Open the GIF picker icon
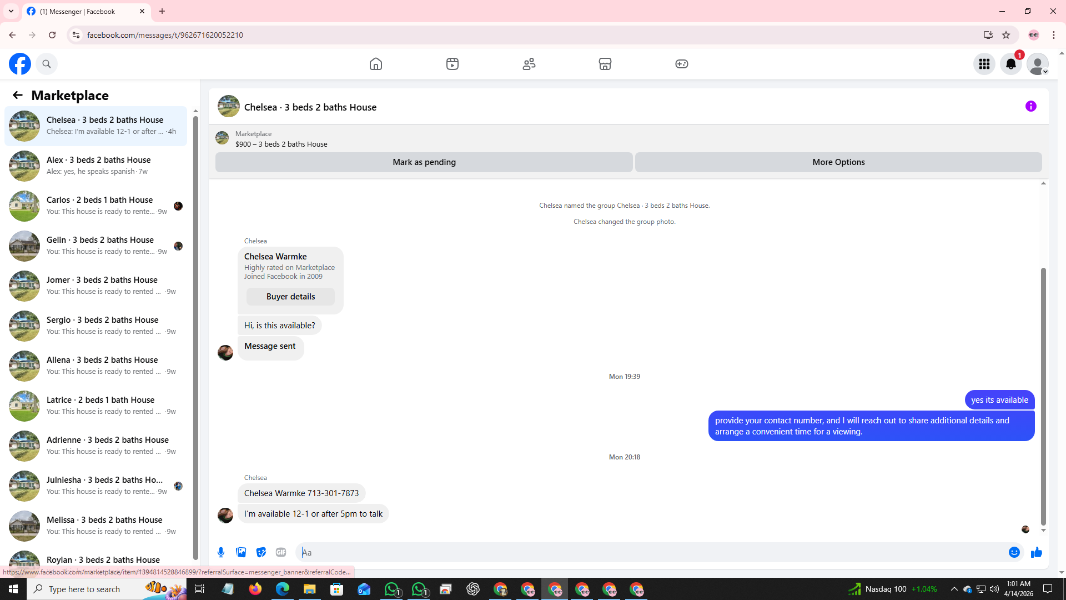This screenshot has width=1066, height=600. [281, 552]
